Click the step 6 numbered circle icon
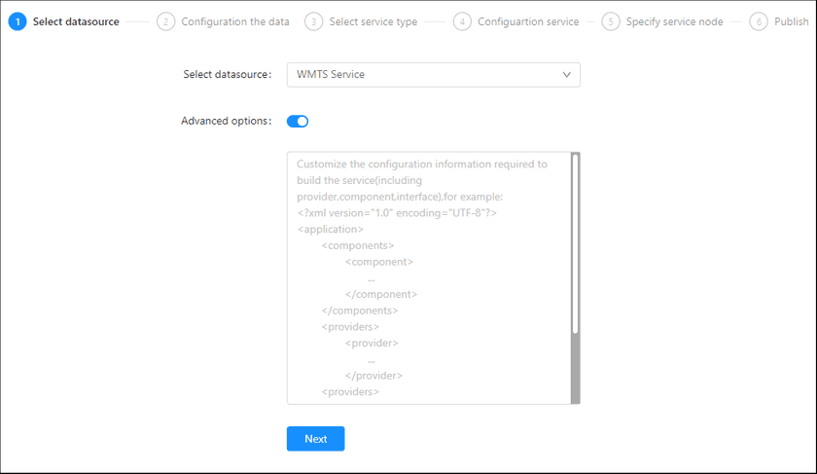This screenshot has width=817, height=474. [759, 21]
